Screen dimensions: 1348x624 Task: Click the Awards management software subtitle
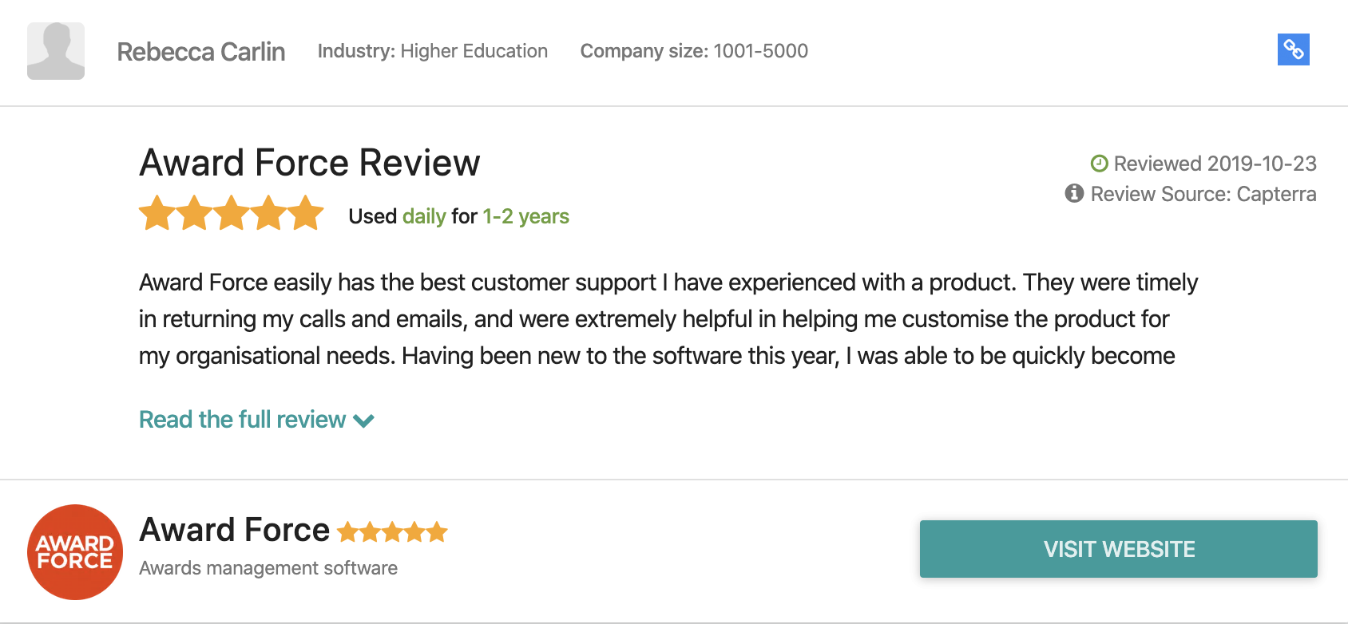(268, 568)
